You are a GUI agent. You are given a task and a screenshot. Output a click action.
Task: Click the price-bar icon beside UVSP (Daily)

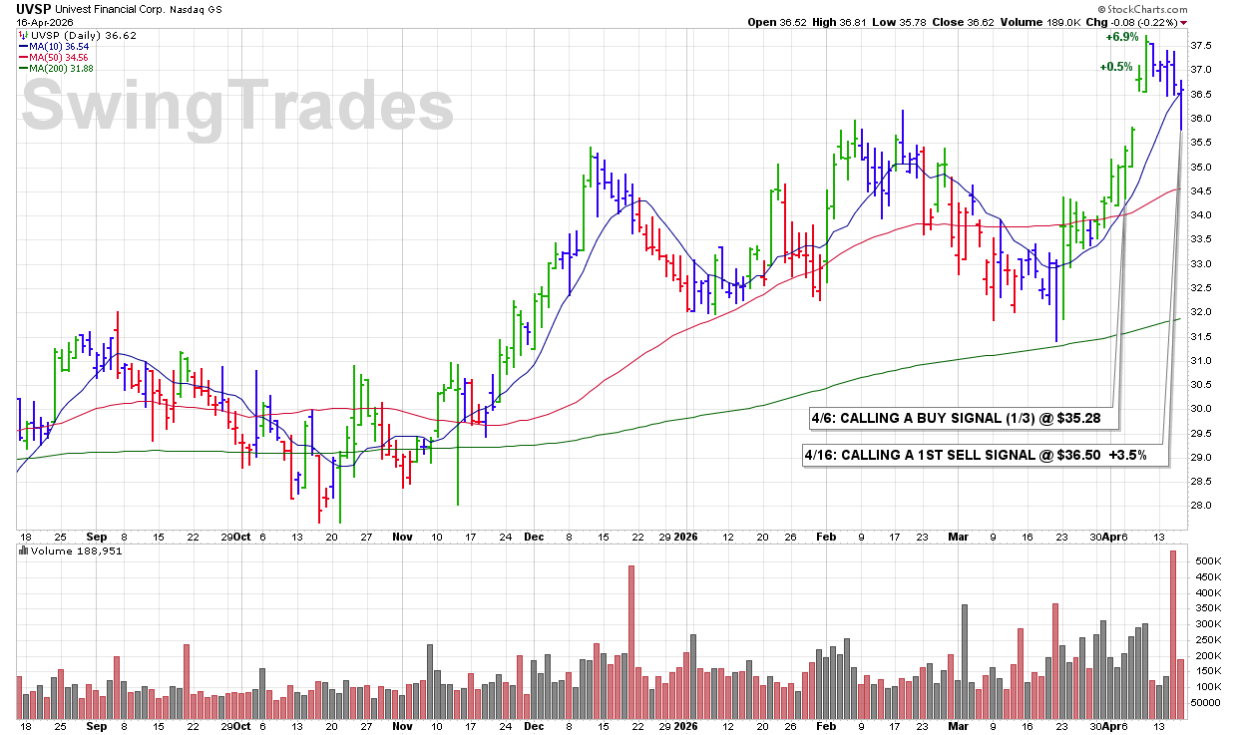(x=24, y=35)
